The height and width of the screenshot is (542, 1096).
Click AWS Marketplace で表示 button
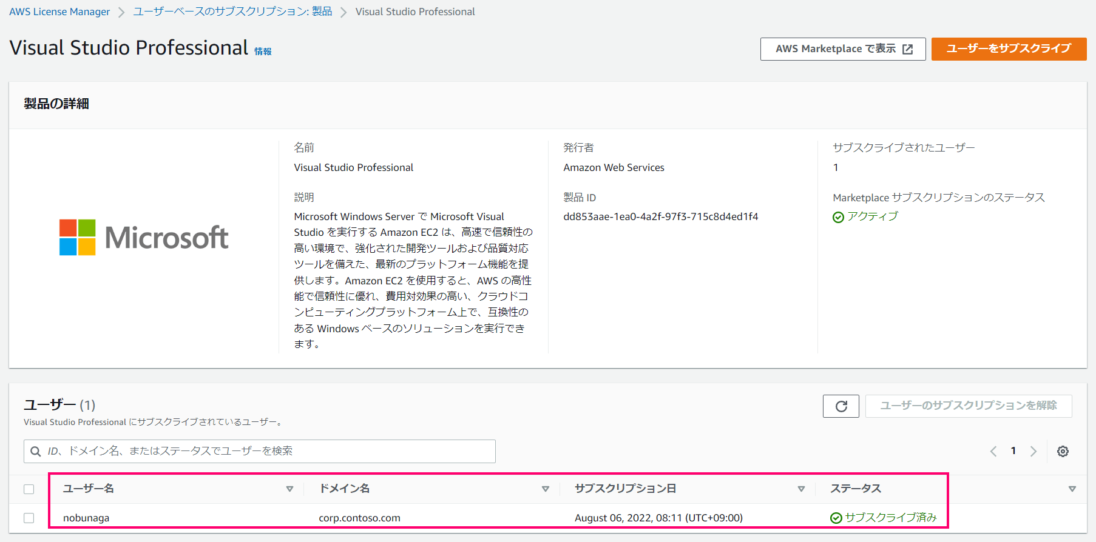click(x=843, y=49)
